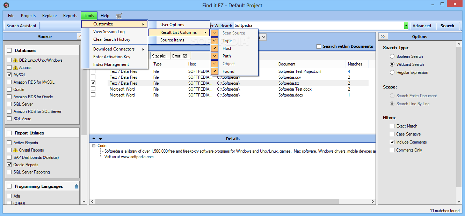Choose View Session Log from Tools menu
The image size is (465, 216).
(x=115, y=32)
